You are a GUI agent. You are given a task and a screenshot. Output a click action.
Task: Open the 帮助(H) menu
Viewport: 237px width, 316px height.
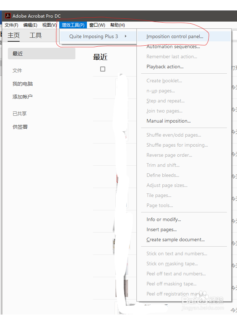117,25
